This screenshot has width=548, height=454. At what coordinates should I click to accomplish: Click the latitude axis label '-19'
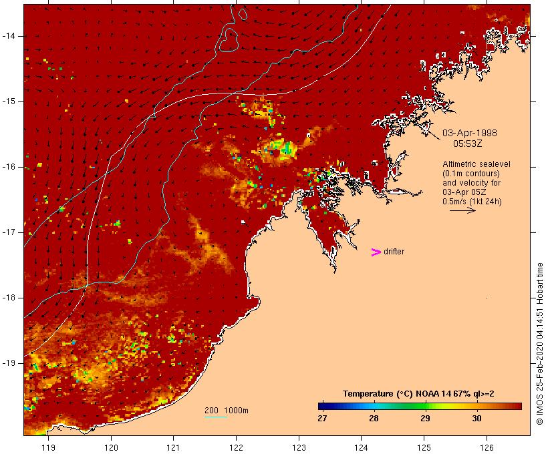point(9,363)
